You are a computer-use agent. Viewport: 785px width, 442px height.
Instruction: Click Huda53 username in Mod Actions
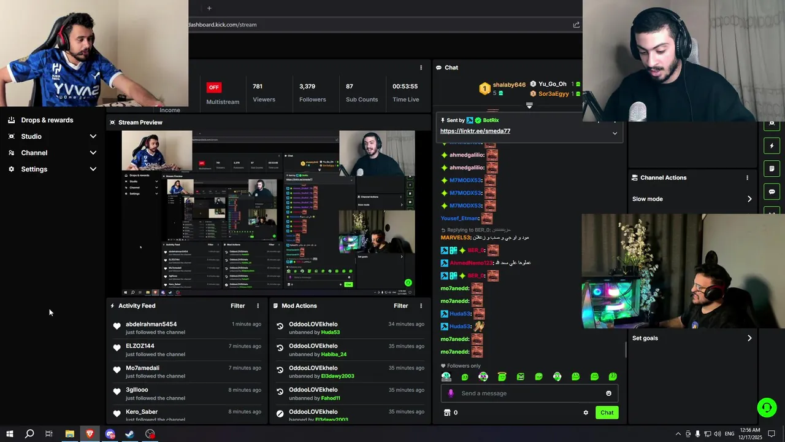pos(331,332)
